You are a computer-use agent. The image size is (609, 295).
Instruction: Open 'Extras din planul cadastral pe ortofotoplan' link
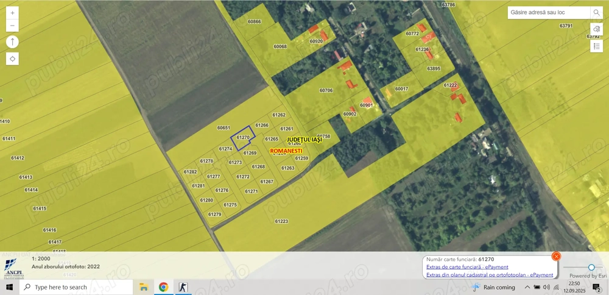click(x=489, y=275)
